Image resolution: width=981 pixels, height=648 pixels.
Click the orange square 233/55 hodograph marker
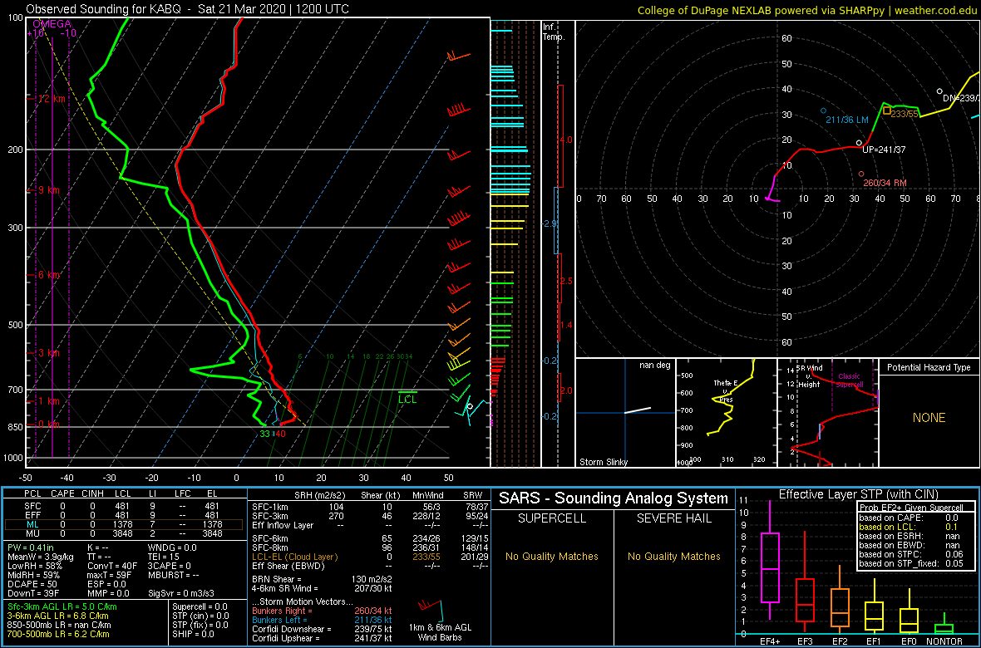[887, 110]
